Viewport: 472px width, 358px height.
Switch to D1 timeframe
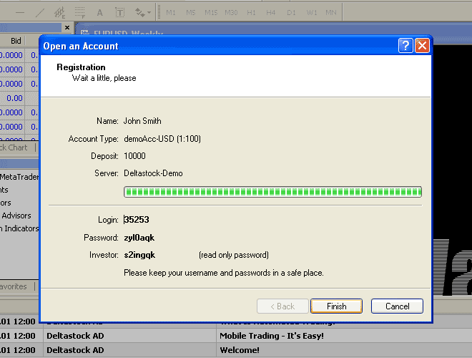[x=291, y=13]
